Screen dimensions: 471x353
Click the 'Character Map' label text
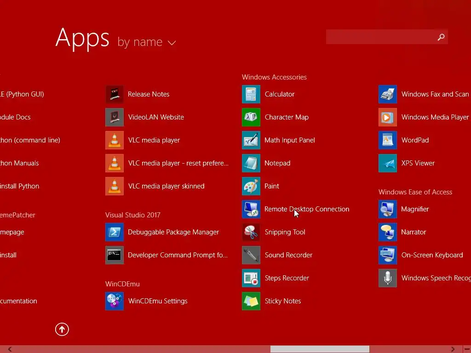click(x=287, y=117)
